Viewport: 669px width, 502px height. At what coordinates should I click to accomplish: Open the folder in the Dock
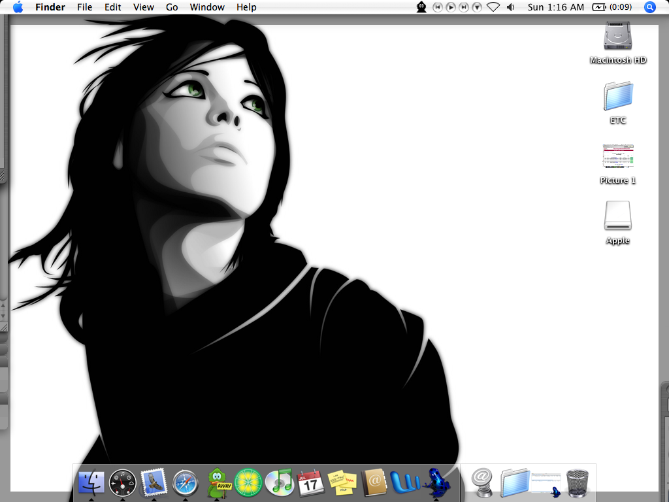[515, 482]
